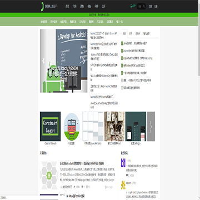Open the ConstraintLayout thumbnail
200x200 pixels.
[x=50, y=126]
